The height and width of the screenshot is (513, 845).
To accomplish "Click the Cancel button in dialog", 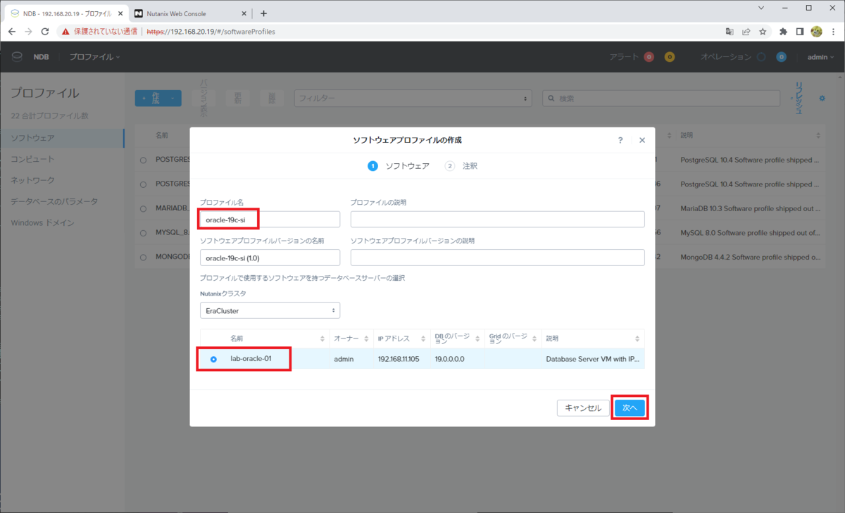I will point(583,408).
